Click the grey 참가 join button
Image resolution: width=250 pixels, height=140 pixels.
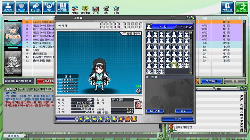coord(235,81)
